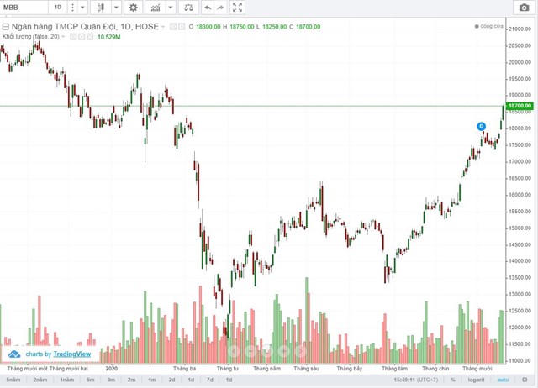Click the TradingView cloud logo icon
Viewport: 538px width, 388px height.
pos(14,354)
